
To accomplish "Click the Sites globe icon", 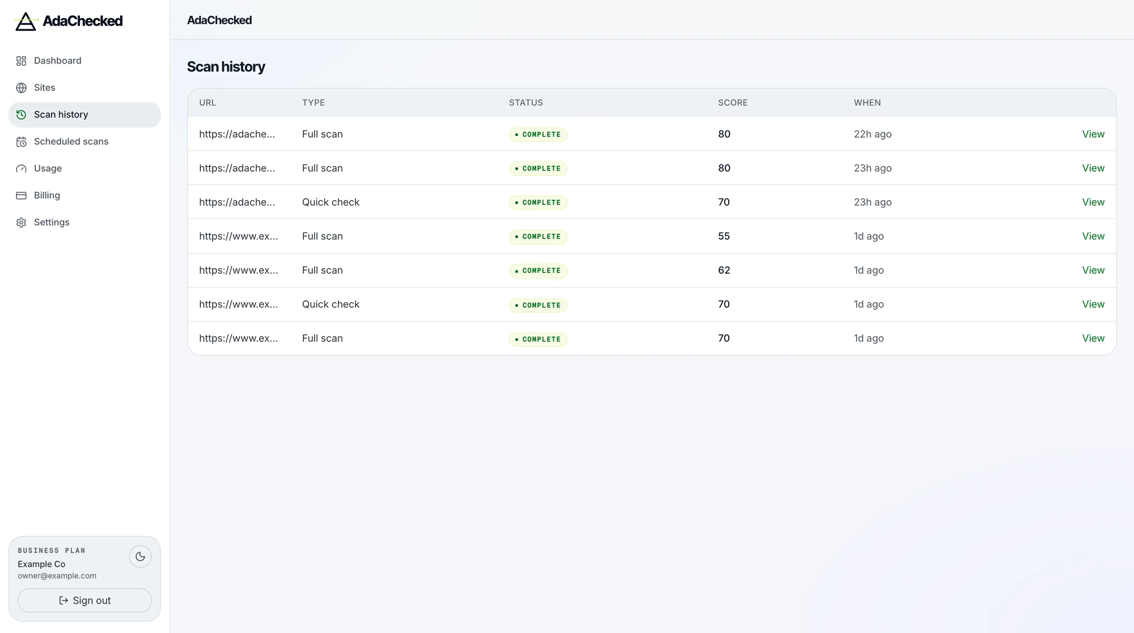I will tap(21, 88).
